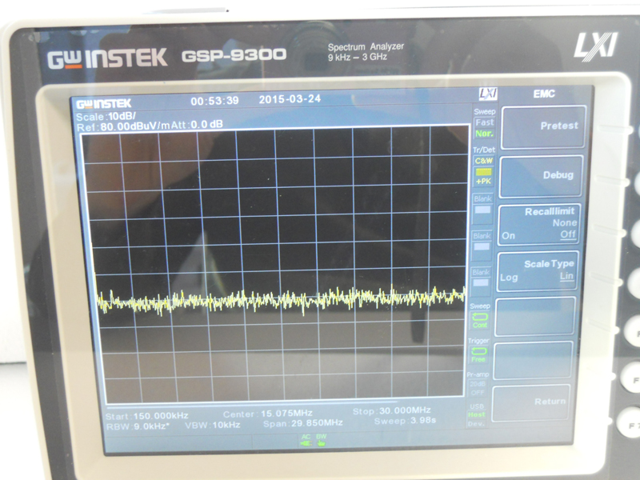Click the time 00:53:39

coord(214,101)
